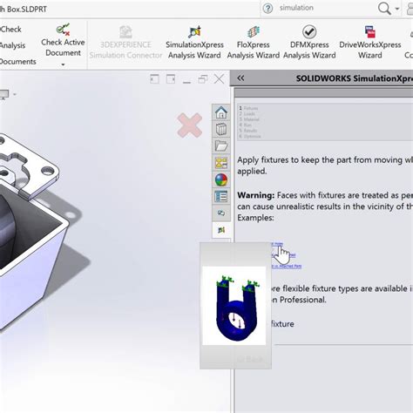Image resolution: width=413 pixels, height=413 pixels.
Task: Click the blue fixture example thumbnail
Action: point(234,306)
